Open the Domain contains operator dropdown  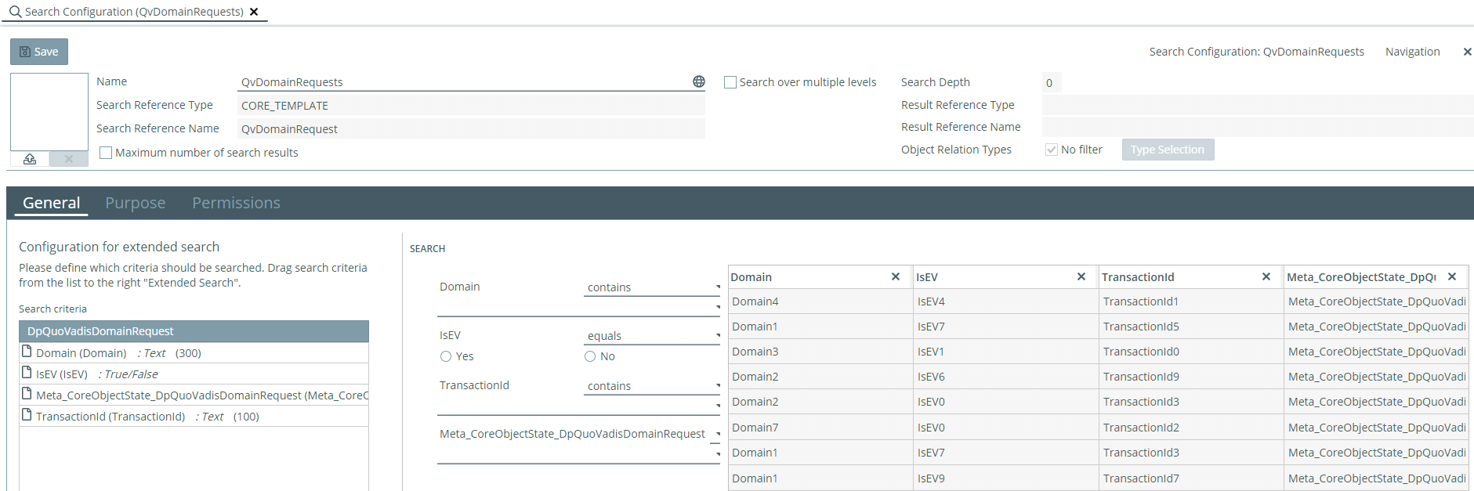[x=651, y=287]
